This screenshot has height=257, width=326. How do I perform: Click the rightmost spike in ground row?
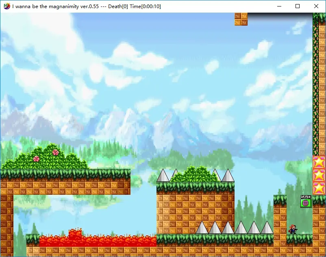click(x=267, y=228)
